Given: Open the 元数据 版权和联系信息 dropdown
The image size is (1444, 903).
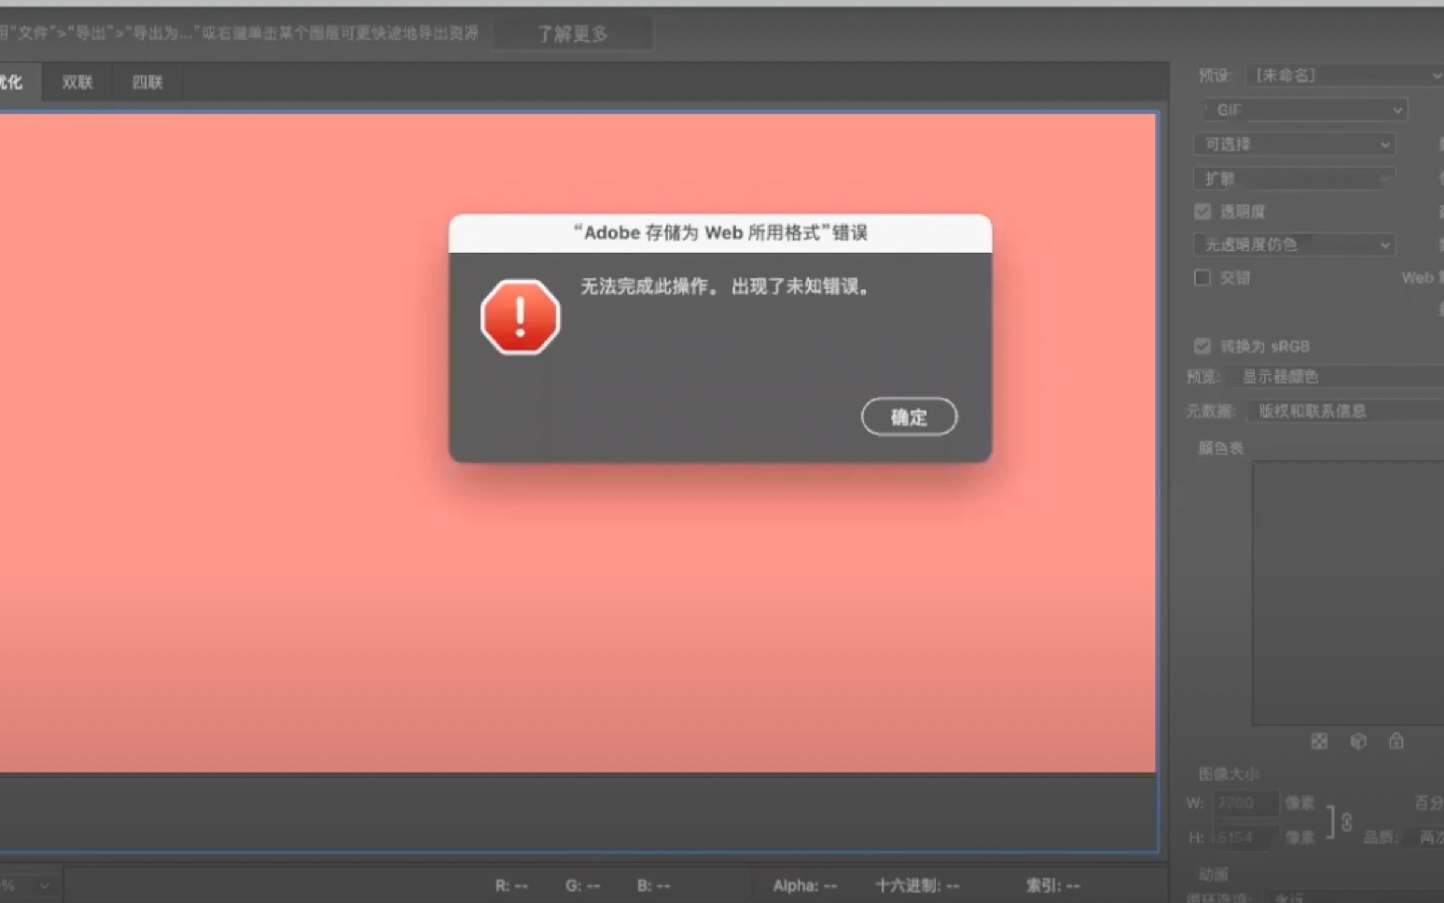Looking at the screenshot, I should tap(1345, 411).
